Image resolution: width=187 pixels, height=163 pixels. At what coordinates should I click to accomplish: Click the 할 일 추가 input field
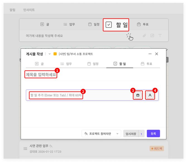coord(78,95)
